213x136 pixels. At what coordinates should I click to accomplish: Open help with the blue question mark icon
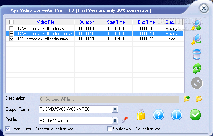click(159, 115)
